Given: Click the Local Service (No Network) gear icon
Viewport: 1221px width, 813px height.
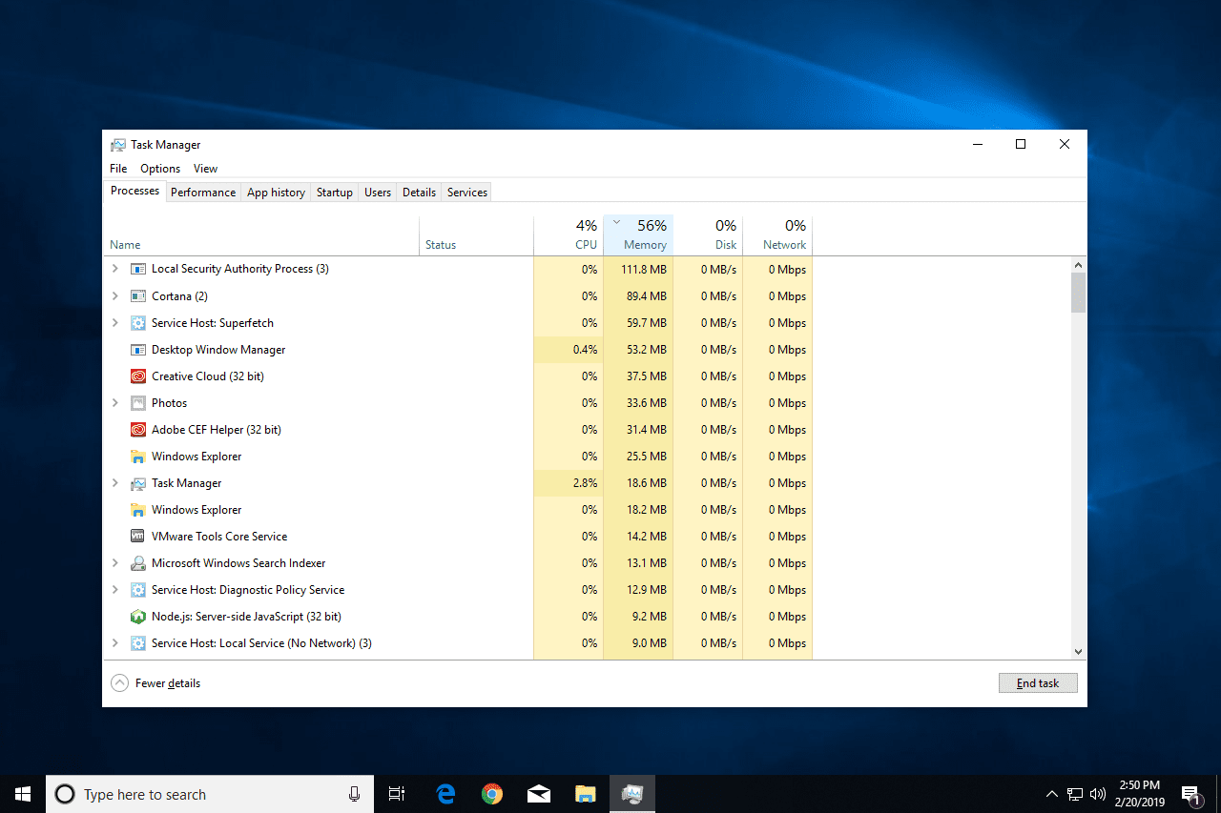Looking at the screenshot, I should point(137,642).
